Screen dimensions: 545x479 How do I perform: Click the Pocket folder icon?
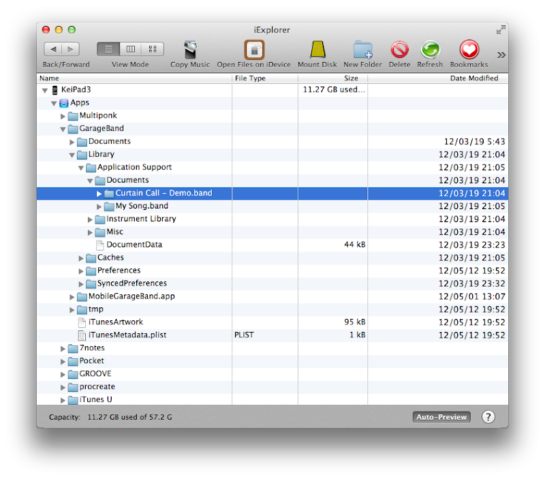(73, 361)
